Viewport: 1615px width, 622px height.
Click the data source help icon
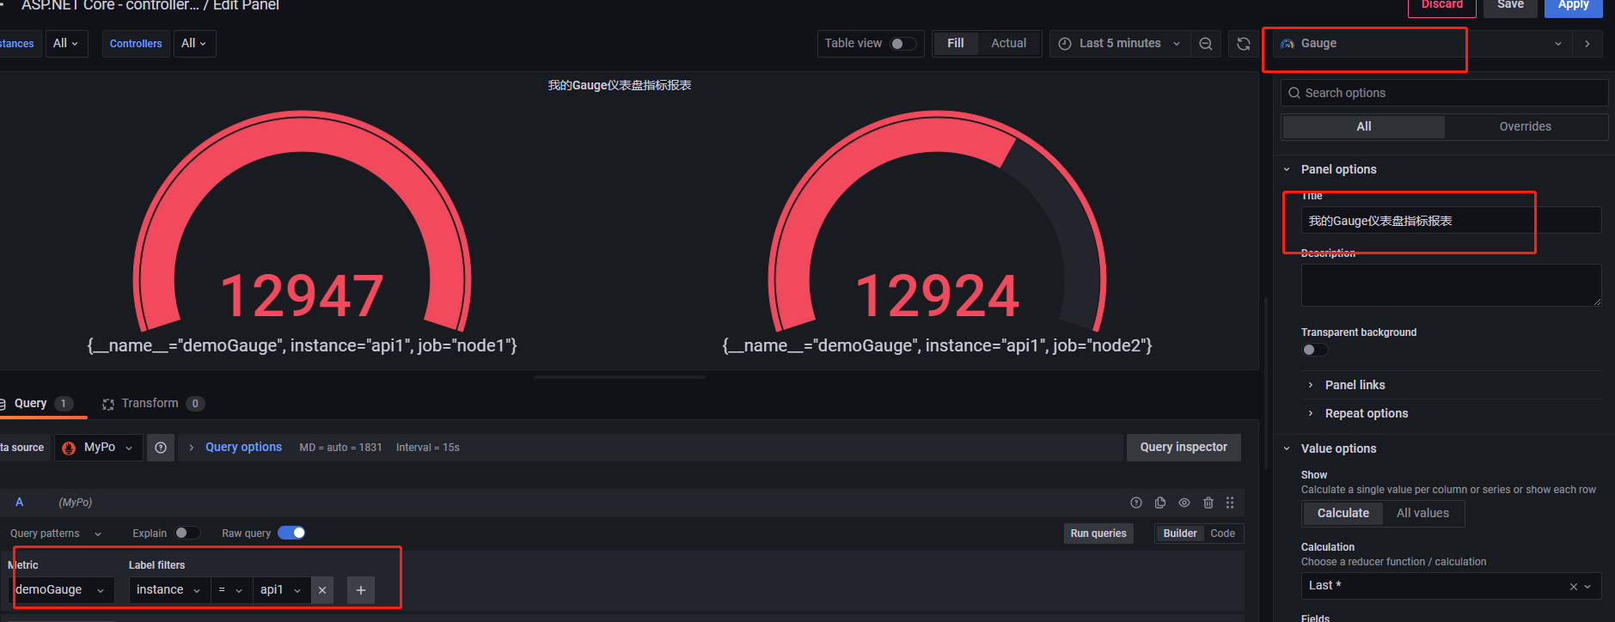(x=161, y=448)
